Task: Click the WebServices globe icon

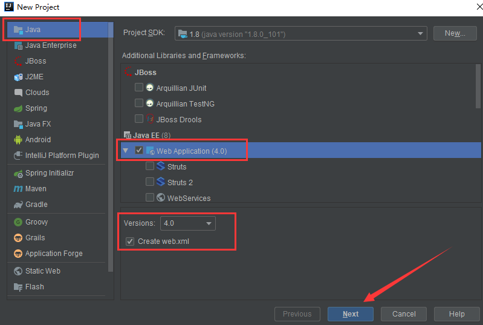Action: (160, 197)
